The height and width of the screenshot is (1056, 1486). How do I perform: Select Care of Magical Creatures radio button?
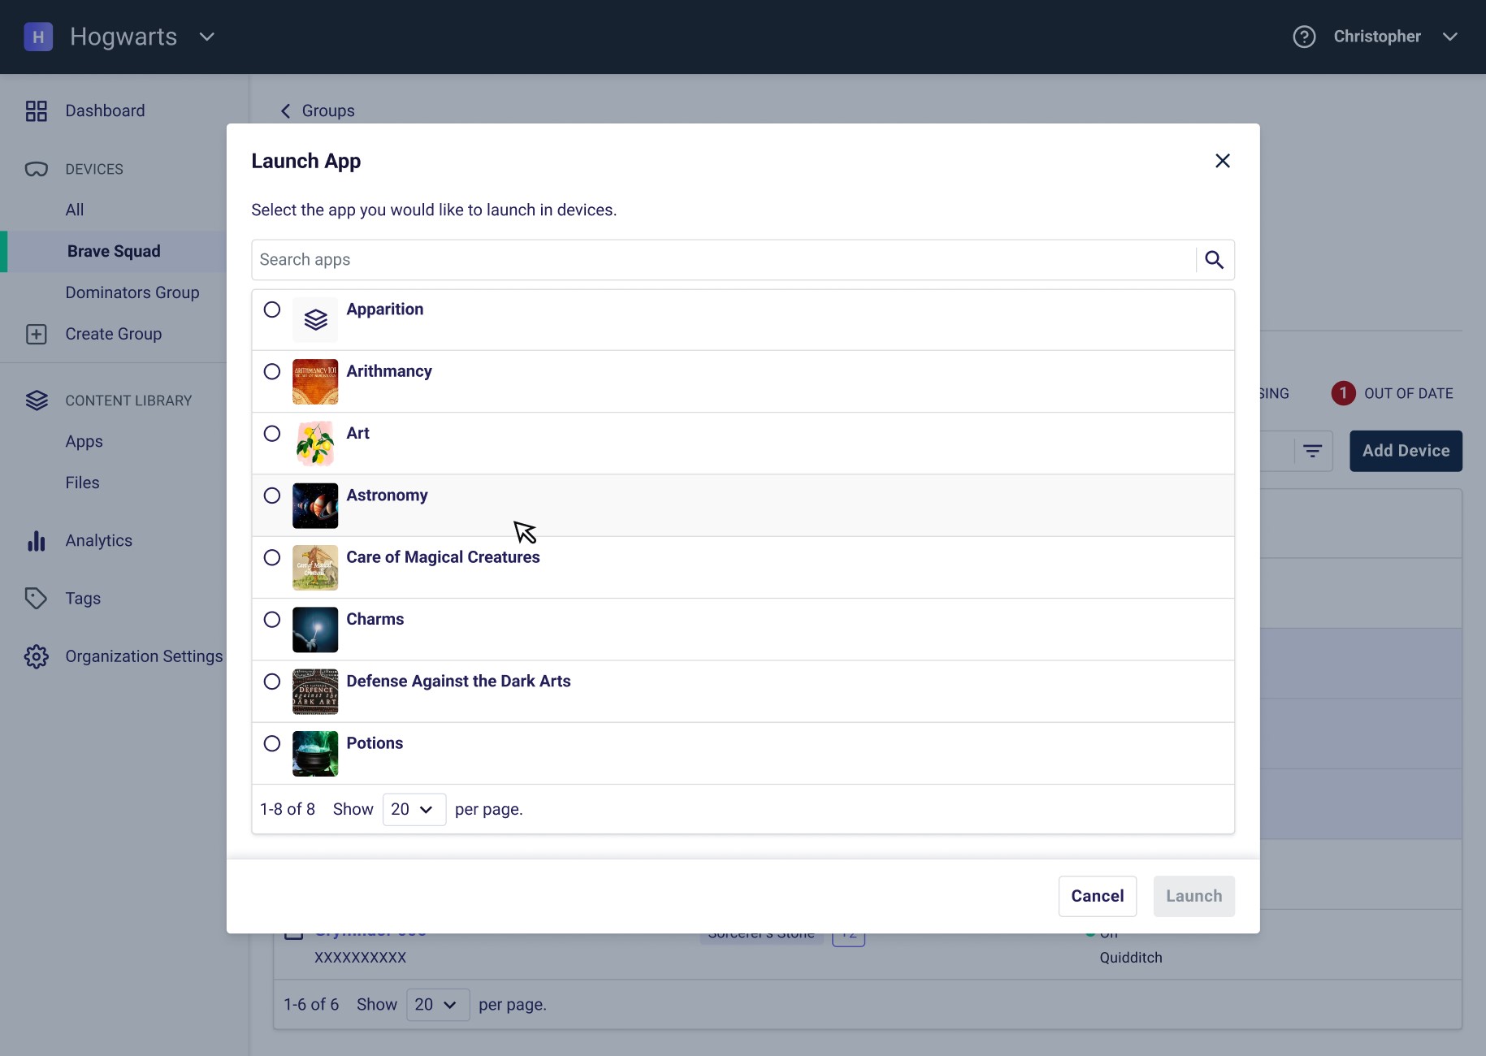(x=272, y=557)
